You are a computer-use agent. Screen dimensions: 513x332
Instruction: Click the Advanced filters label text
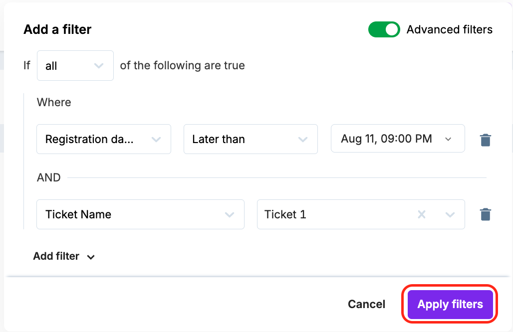point(449,30)
